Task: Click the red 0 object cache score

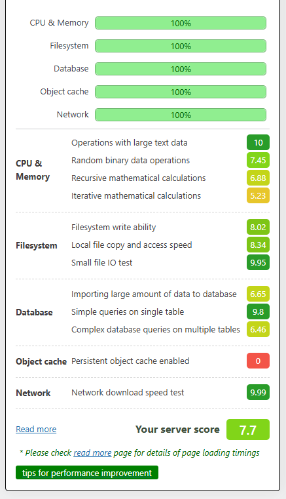Action: 258,361
